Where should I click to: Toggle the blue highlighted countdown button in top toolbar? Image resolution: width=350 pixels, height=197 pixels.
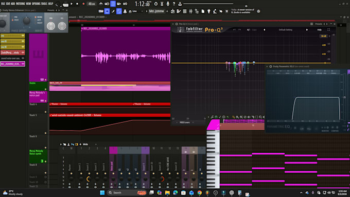pyautogui.click(x=113, y=4)
